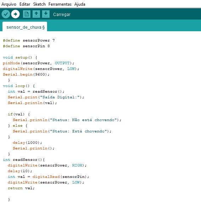Click the return val; line
This screenshot has height=202, width=201.
tap(21, 188)
